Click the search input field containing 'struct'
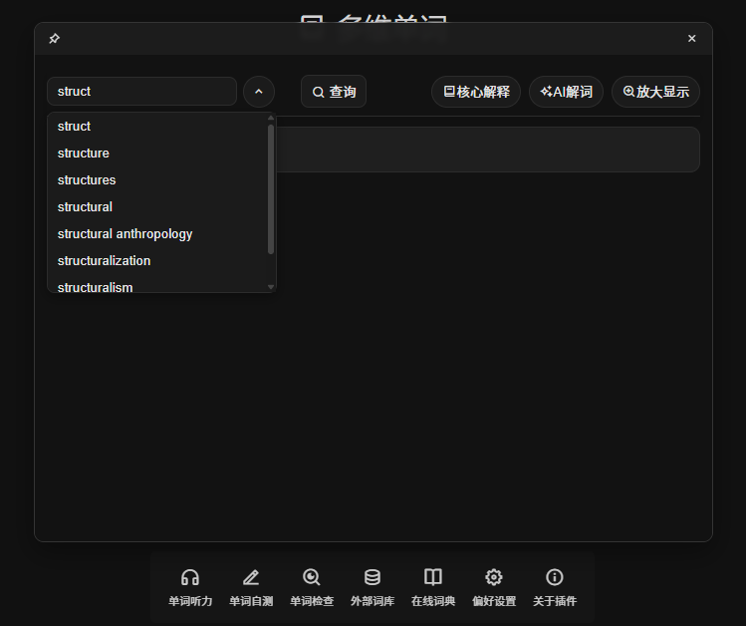Screen dimensions: 746x626 coord(141,92)
